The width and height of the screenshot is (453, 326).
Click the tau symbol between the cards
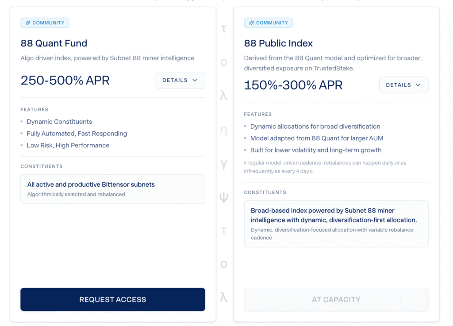click(224, 29)
